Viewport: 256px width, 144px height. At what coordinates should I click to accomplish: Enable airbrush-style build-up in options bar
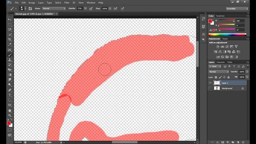[x=116, y=8]
